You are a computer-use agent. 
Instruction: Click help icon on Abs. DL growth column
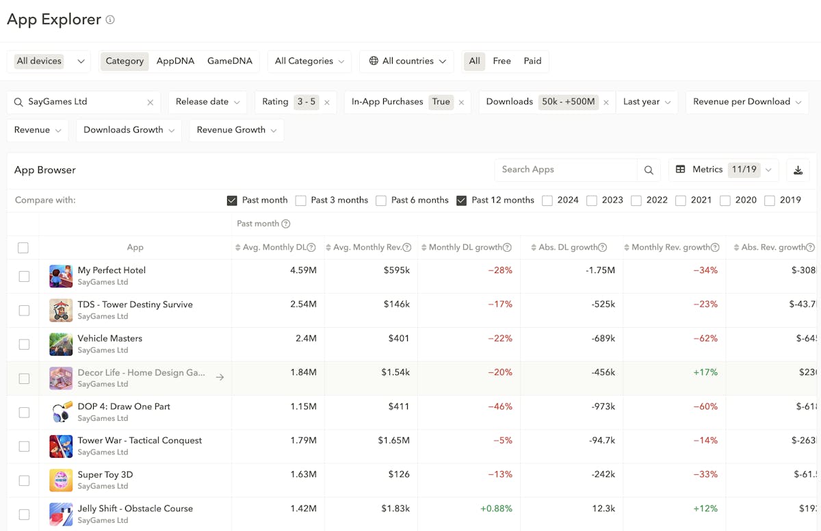603,248
